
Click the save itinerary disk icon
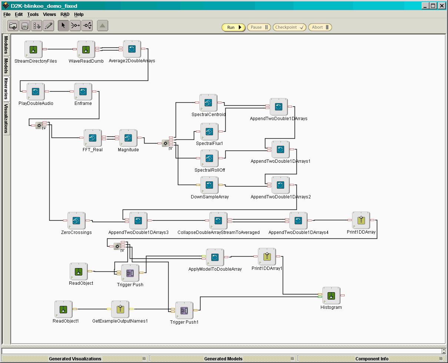pyautogui.click(x=25, y=26)
